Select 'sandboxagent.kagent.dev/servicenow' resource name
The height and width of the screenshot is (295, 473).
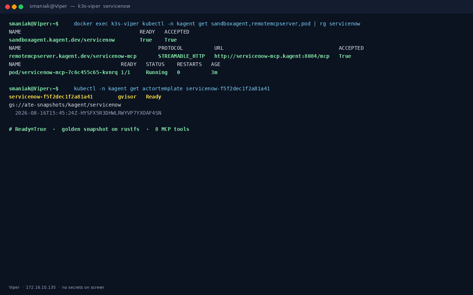pyautogui.click(x=62, y=40)
